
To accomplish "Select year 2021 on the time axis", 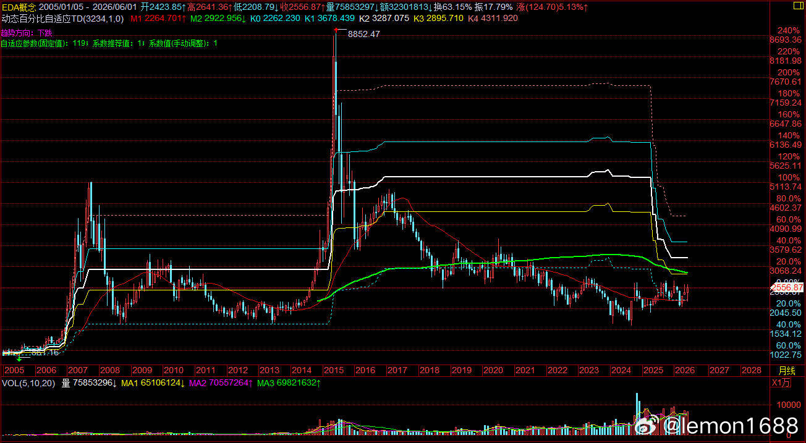I will click(525, 371).
